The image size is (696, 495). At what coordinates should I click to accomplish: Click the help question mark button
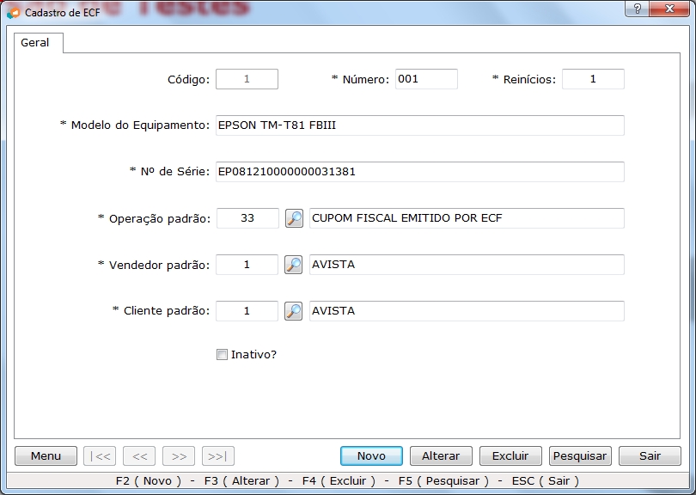point(637,9)
